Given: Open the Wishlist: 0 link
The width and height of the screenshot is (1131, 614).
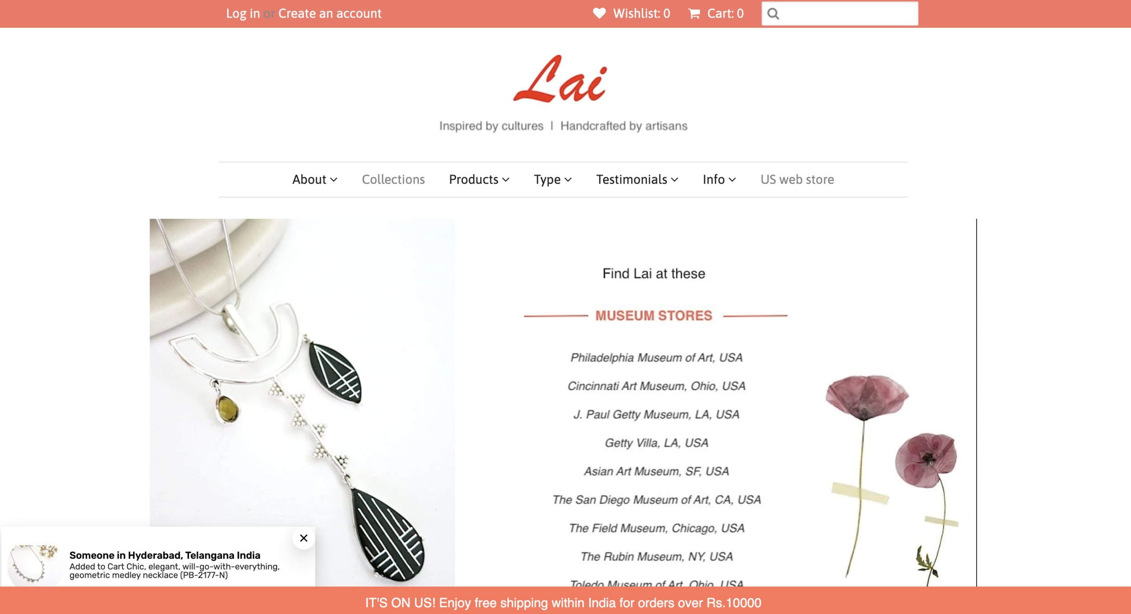Looking at the screenshot, I should 632,14.
